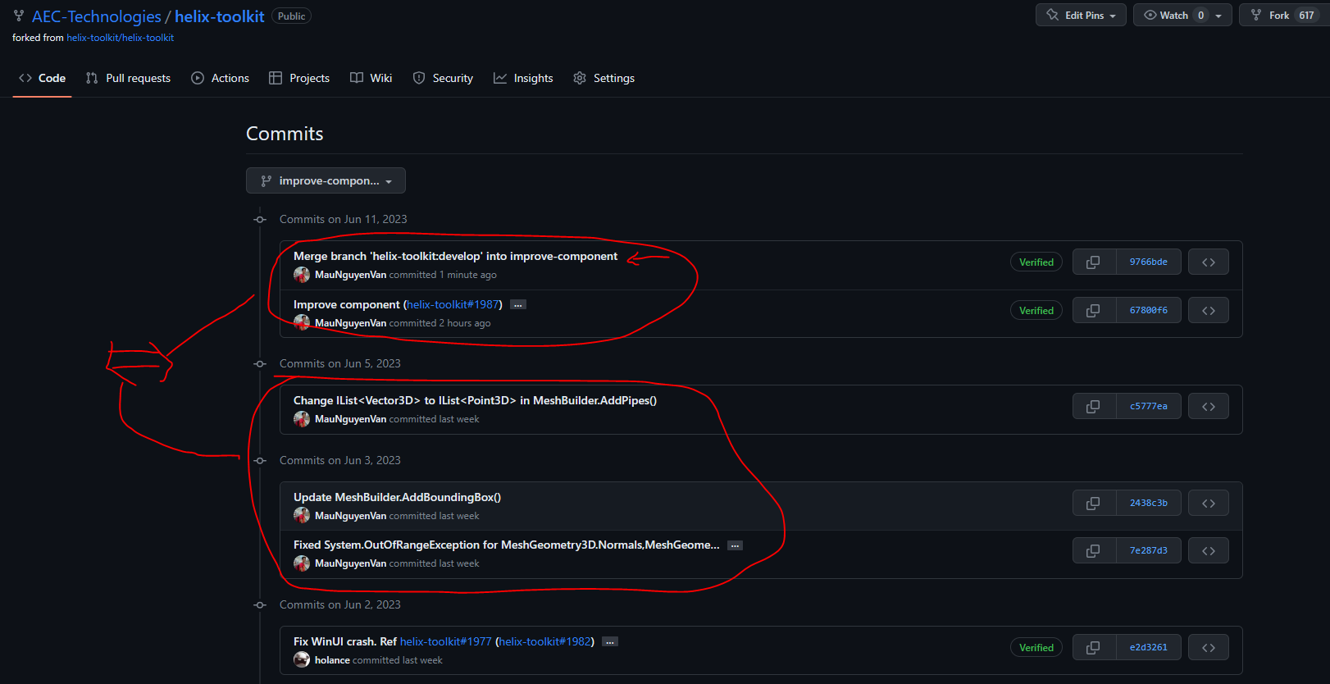
Task: Open commit hash c5777ea
Action: [x=1148, y=406]
